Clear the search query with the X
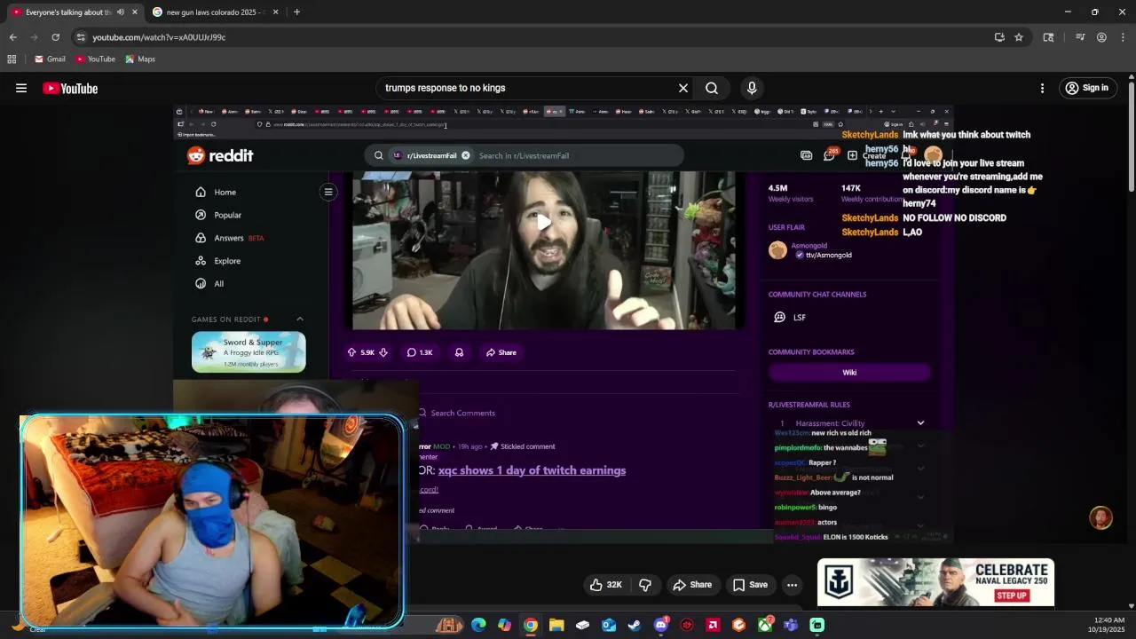1136x639 pixels. [683, 88]
